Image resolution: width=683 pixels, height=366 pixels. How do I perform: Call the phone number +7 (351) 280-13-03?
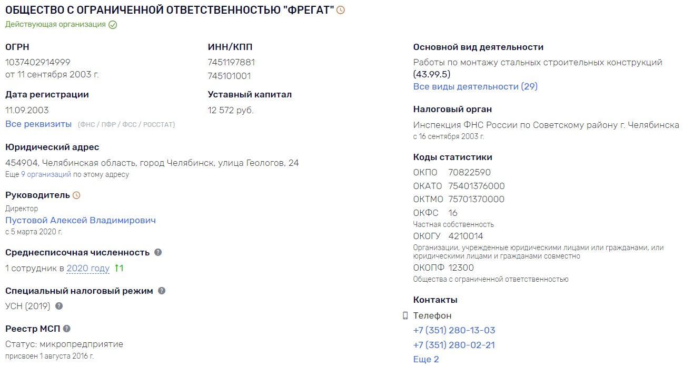tap(454, 331)
